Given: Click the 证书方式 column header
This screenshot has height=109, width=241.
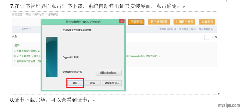Looking at the screenshot, I should [26, 29].
